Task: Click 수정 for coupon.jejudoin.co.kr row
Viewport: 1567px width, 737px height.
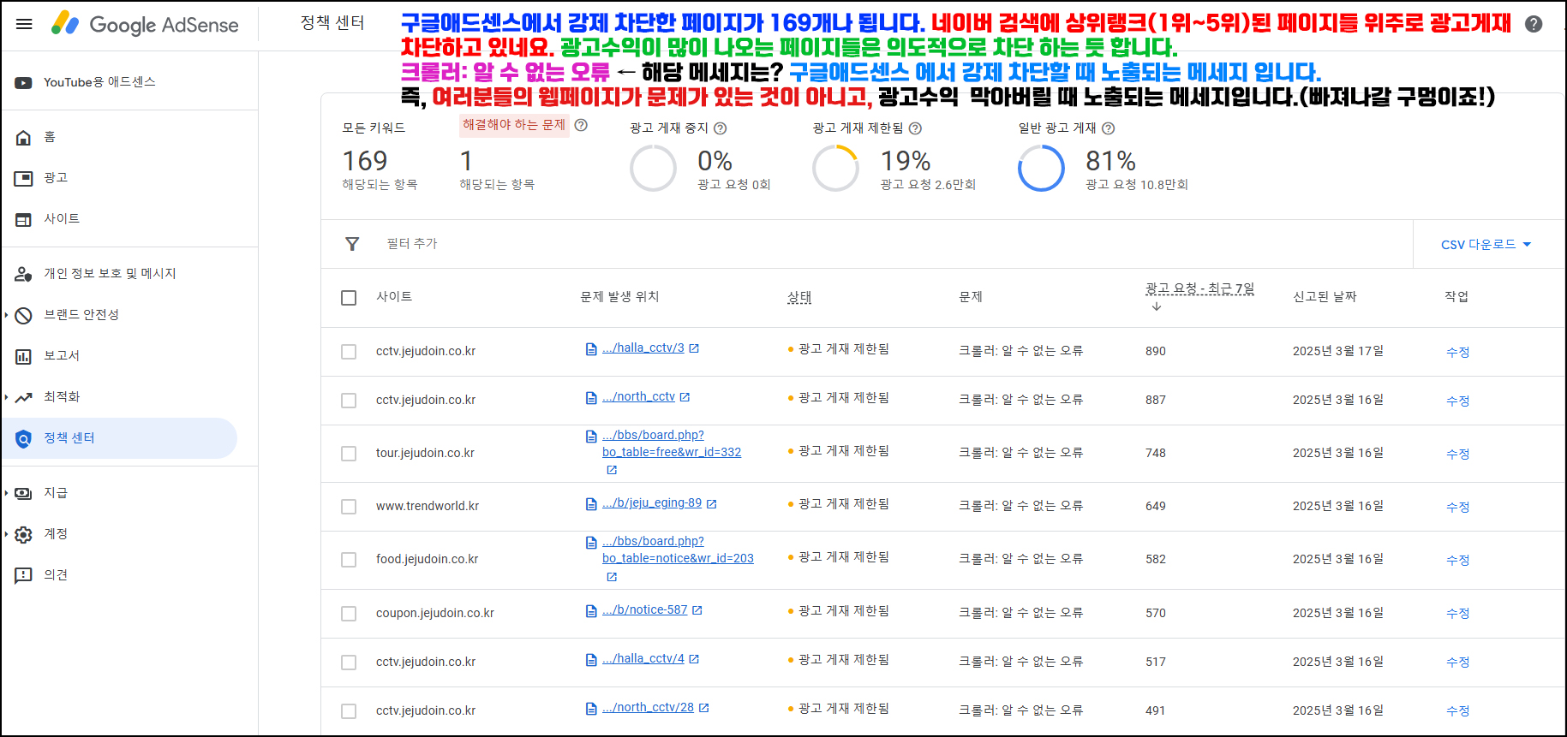Action: coord(1457,613)
